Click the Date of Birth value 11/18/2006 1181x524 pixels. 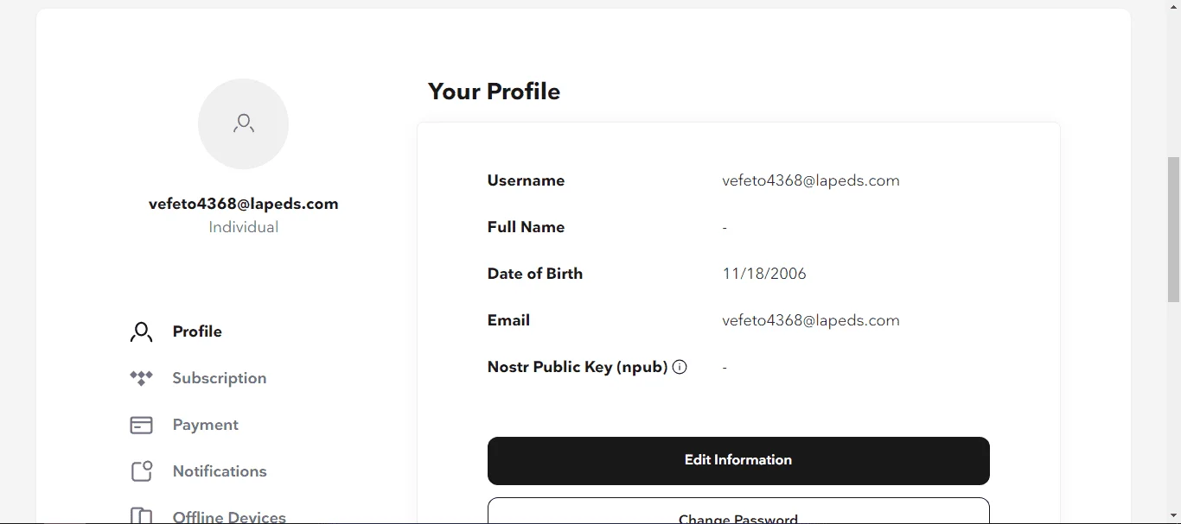coord(764,274)
